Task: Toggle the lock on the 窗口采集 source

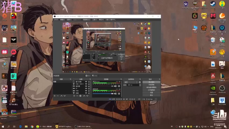Action: 89,82
